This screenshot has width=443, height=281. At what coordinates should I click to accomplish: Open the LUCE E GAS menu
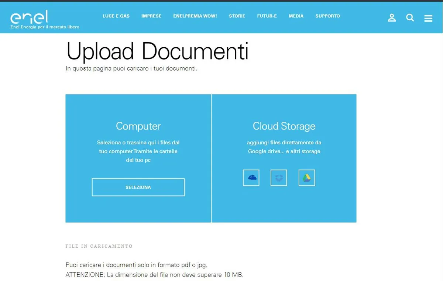[x=116, y=16]
